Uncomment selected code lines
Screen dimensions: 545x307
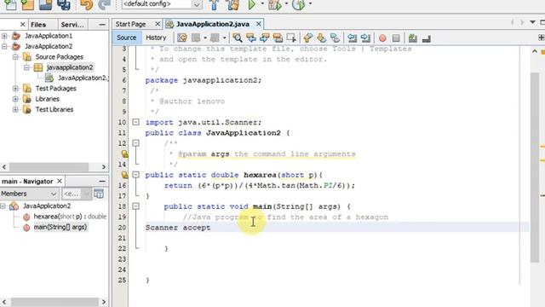tap(426, 38)
